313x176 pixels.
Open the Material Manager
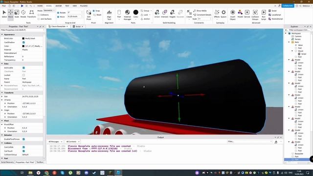coord(127,15)
